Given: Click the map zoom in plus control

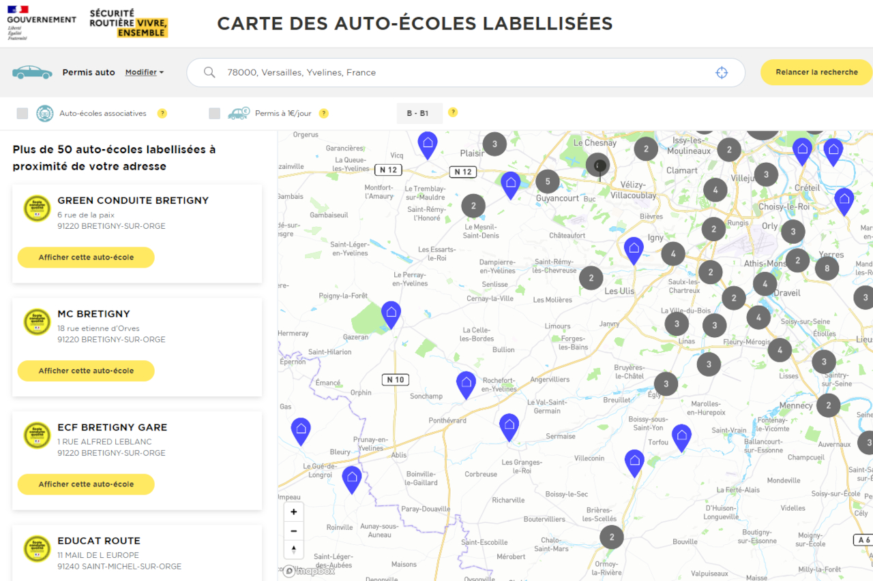Looking at the screenshot, I should 293,511.
